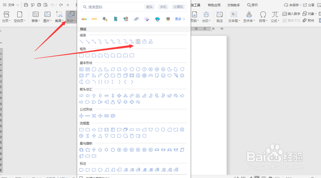Open the 符号 symbol dropdown
The width and height of the screenshot is (321, 178).
263,17
